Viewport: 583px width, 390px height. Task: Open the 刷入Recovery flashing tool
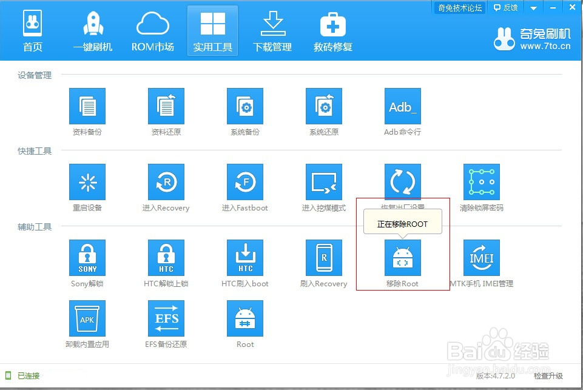coord(323,257)
